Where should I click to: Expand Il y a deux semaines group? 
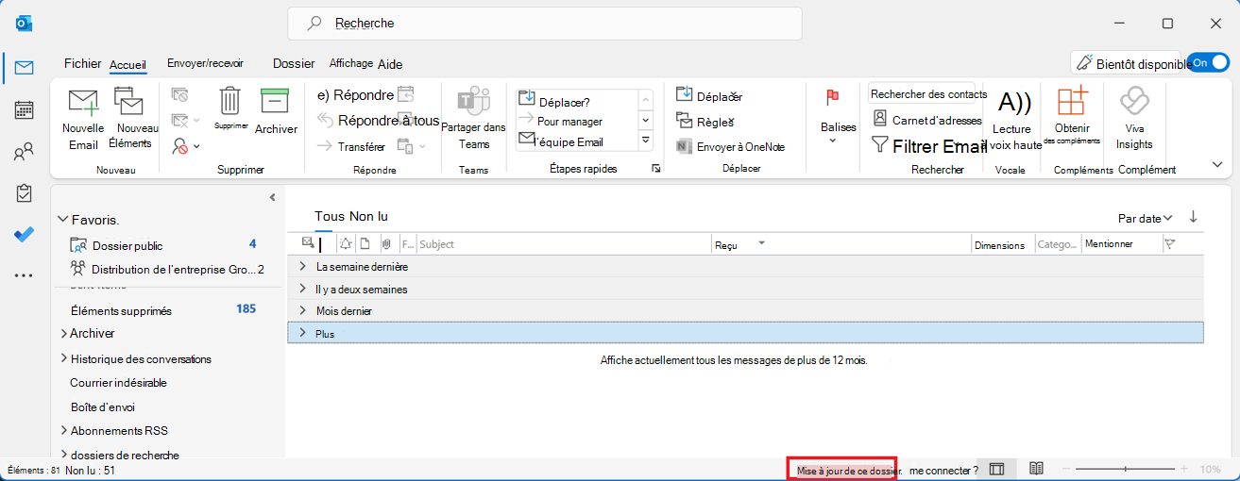(302, 289)
